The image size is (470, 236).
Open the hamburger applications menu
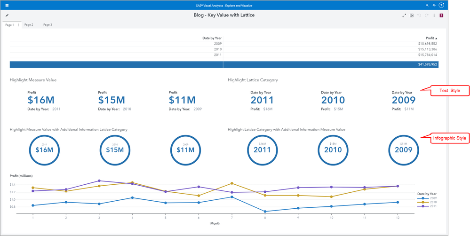(7, 5)
